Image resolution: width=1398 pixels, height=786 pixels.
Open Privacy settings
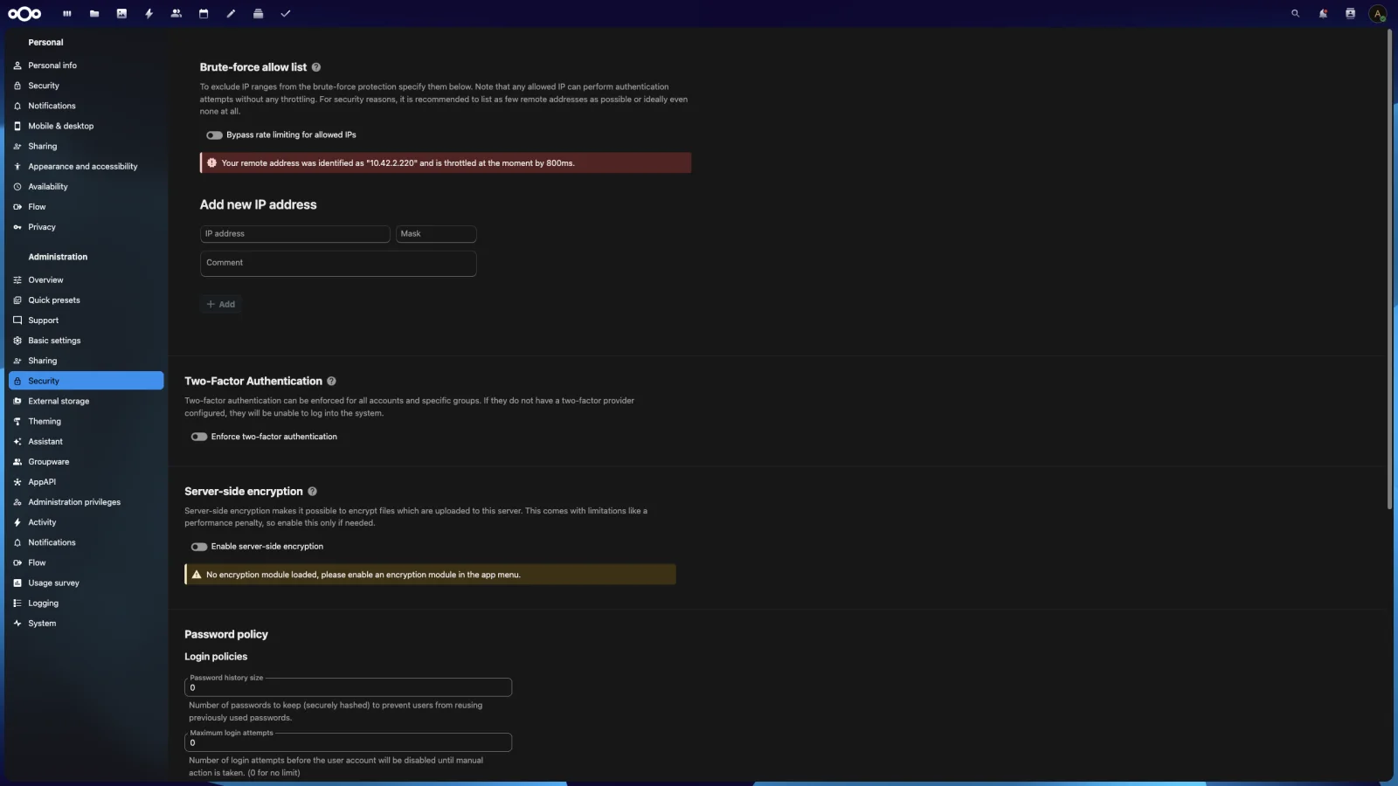pos(87,227)
